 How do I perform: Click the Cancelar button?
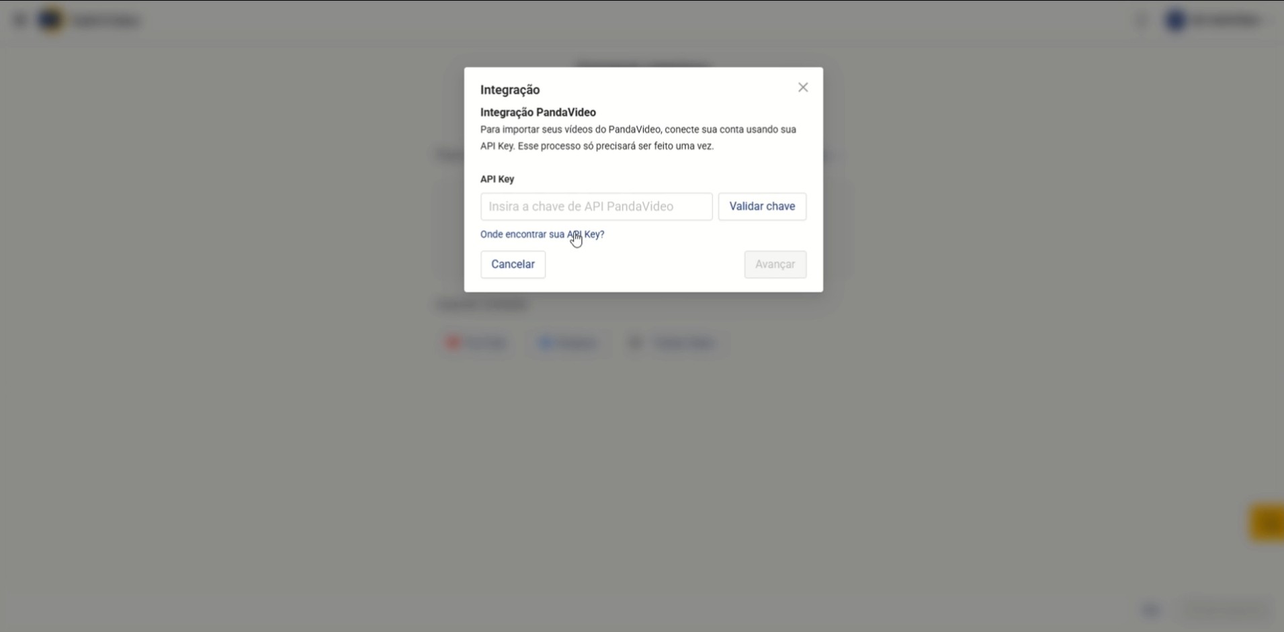click(513, 264)
